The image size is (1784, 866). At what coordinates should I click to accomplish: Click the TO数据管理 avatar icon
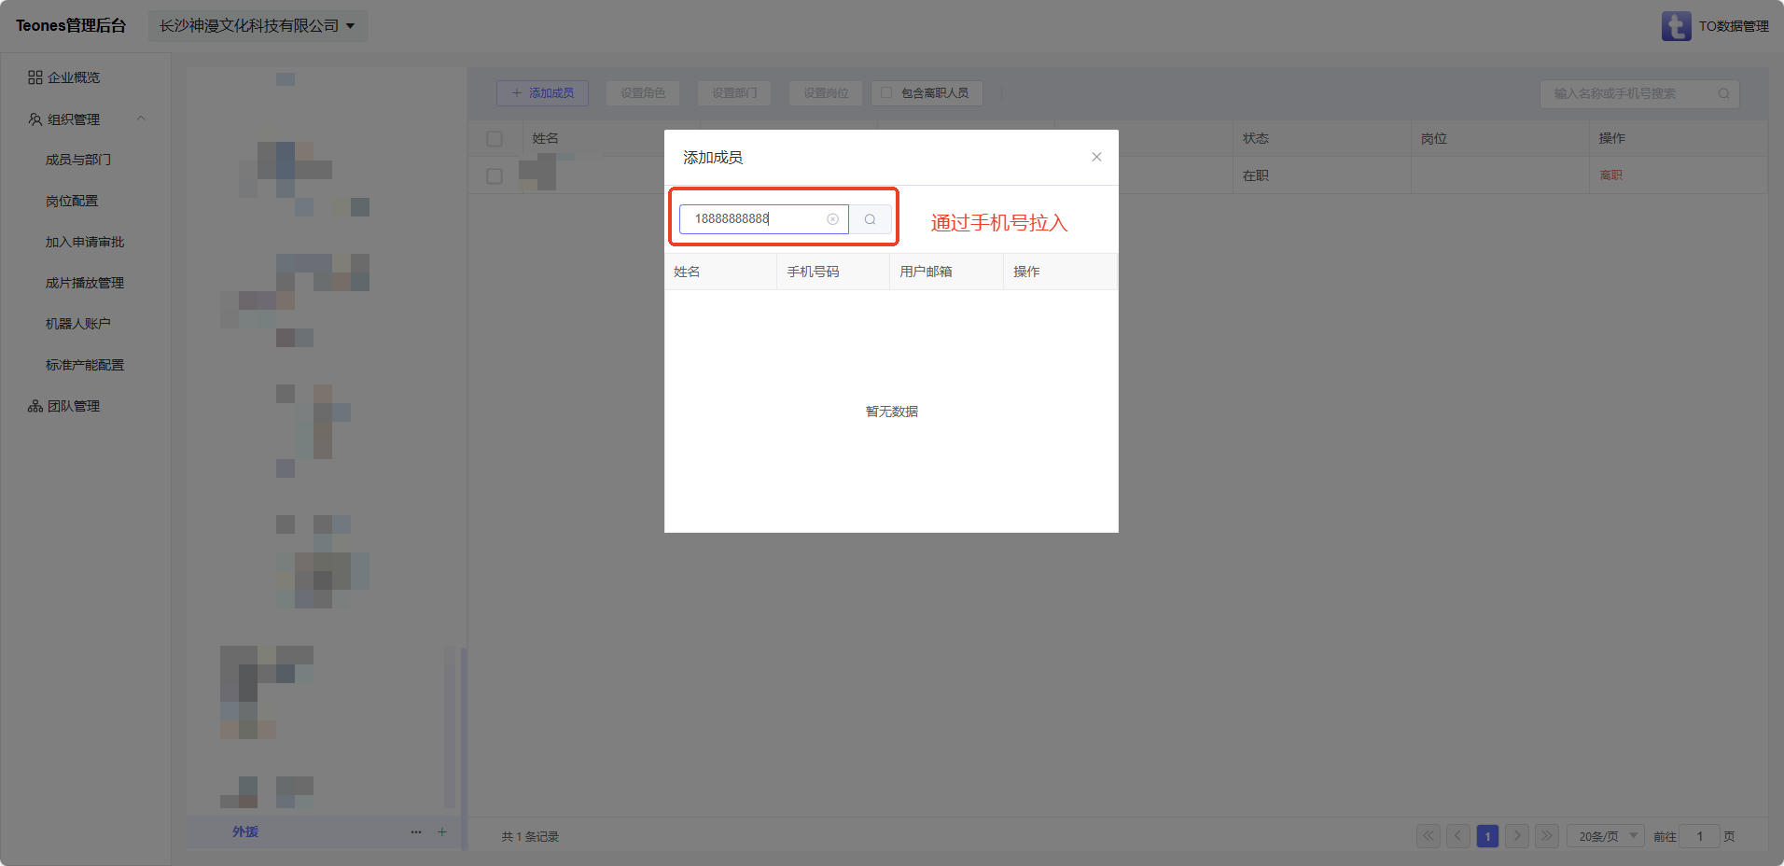click(x=1676, y=26)
